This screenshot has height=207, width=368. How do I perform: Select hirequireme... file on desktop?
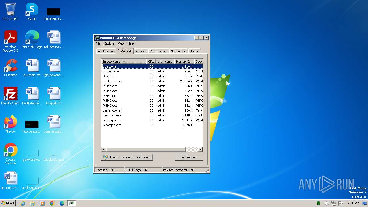point(53,14)
